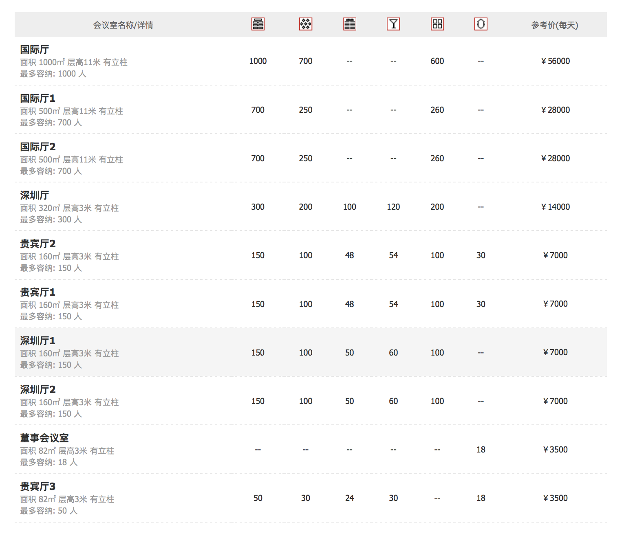Click boardroom capacity 30 in 贵宾厅1 row

coord(481,304)
